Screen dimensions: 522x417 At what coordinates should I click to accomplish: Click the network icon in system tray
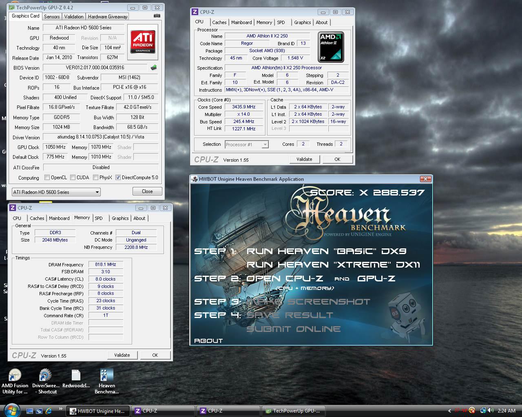[483, 410]
